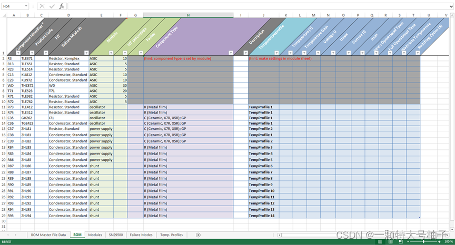Click the Cancel (X) formula bar icon

(x=42, y=6)
